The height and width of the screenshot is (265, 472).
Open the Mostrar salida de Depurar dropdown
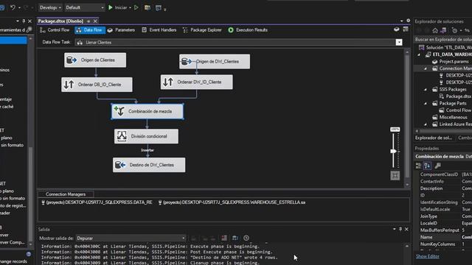tap(131, 238)
